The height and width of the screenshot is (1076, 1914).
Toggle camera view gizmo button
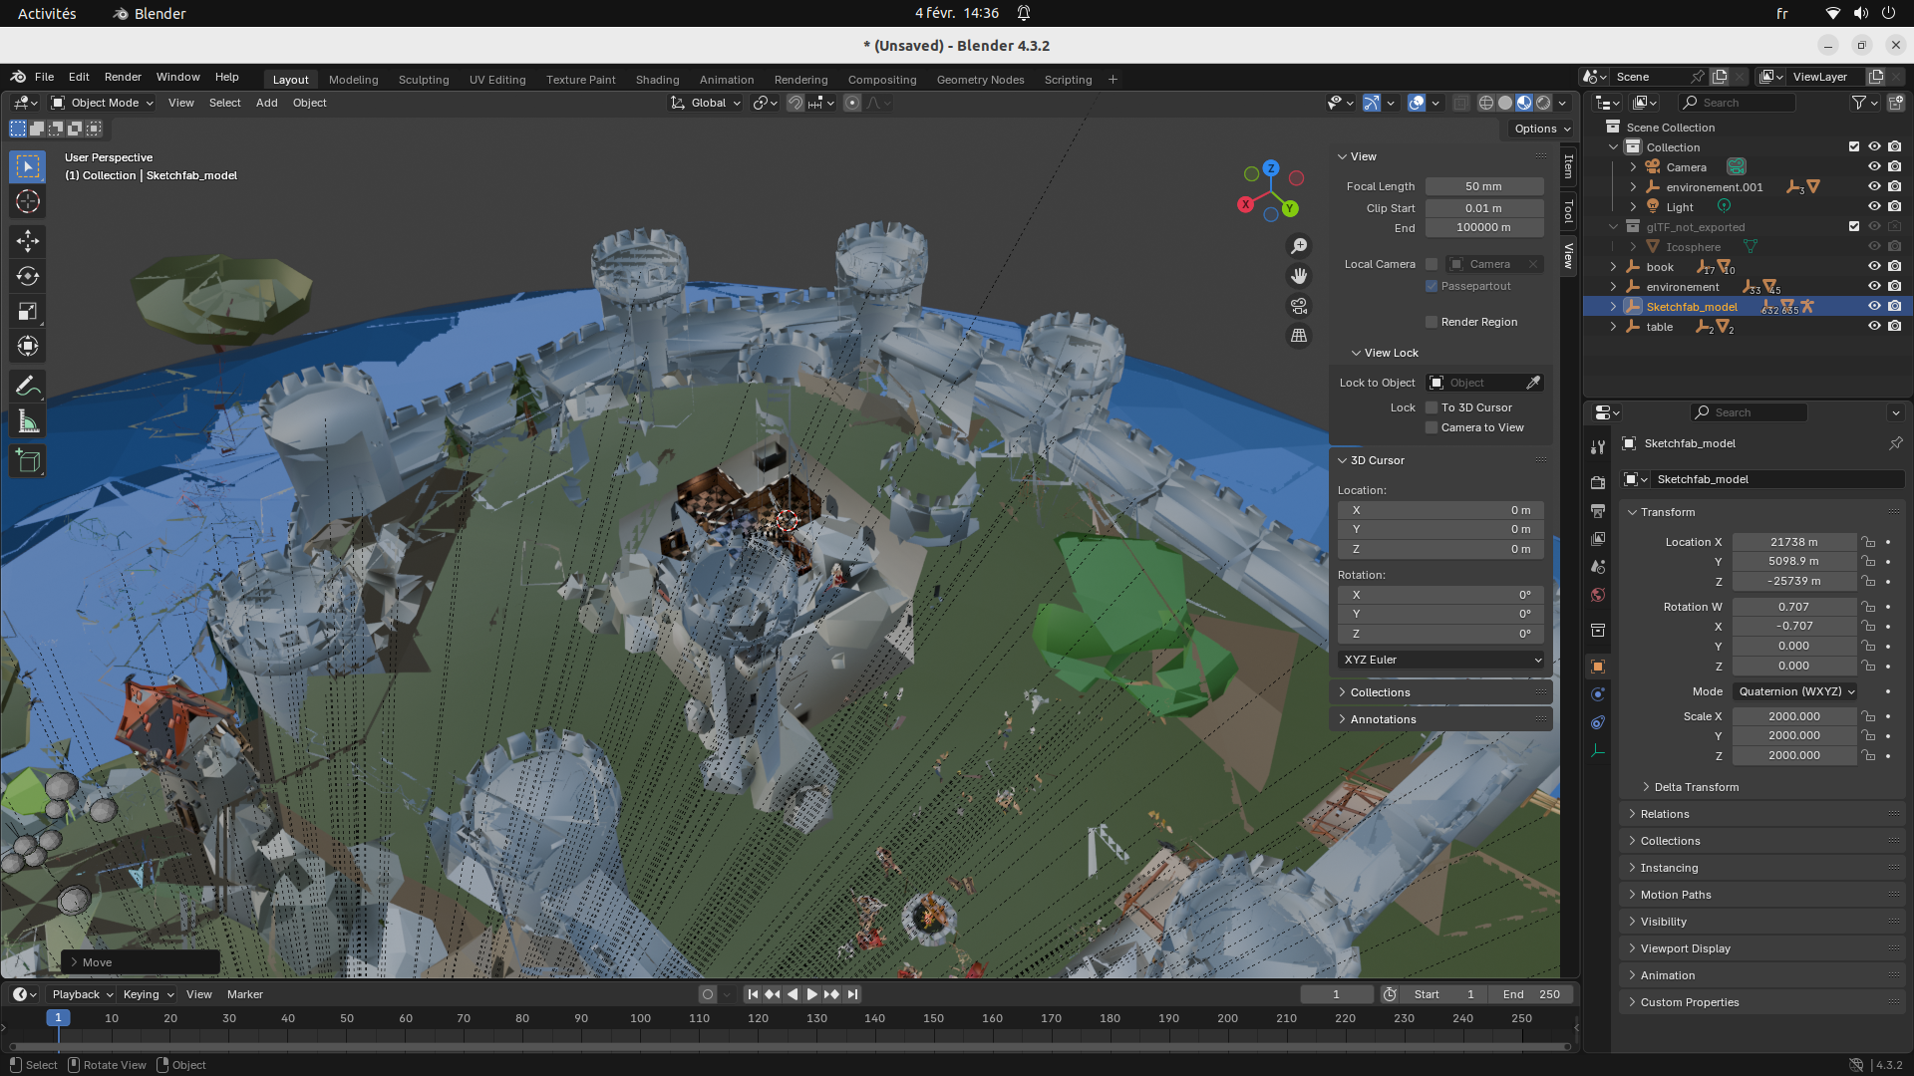coord(1299,306)
